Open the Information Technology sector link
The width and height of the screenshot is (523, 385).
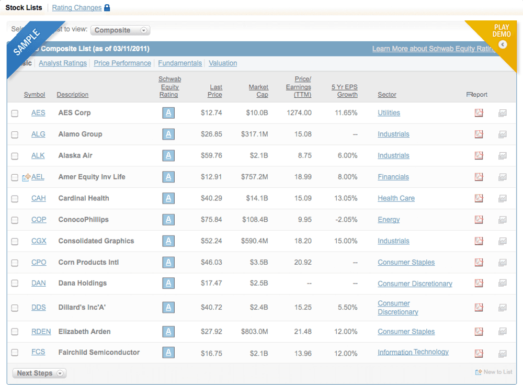(x=413, y=352)
